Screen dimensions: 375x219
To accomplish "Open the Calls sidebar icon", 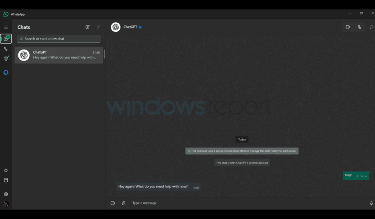I will tap(6, 49).
